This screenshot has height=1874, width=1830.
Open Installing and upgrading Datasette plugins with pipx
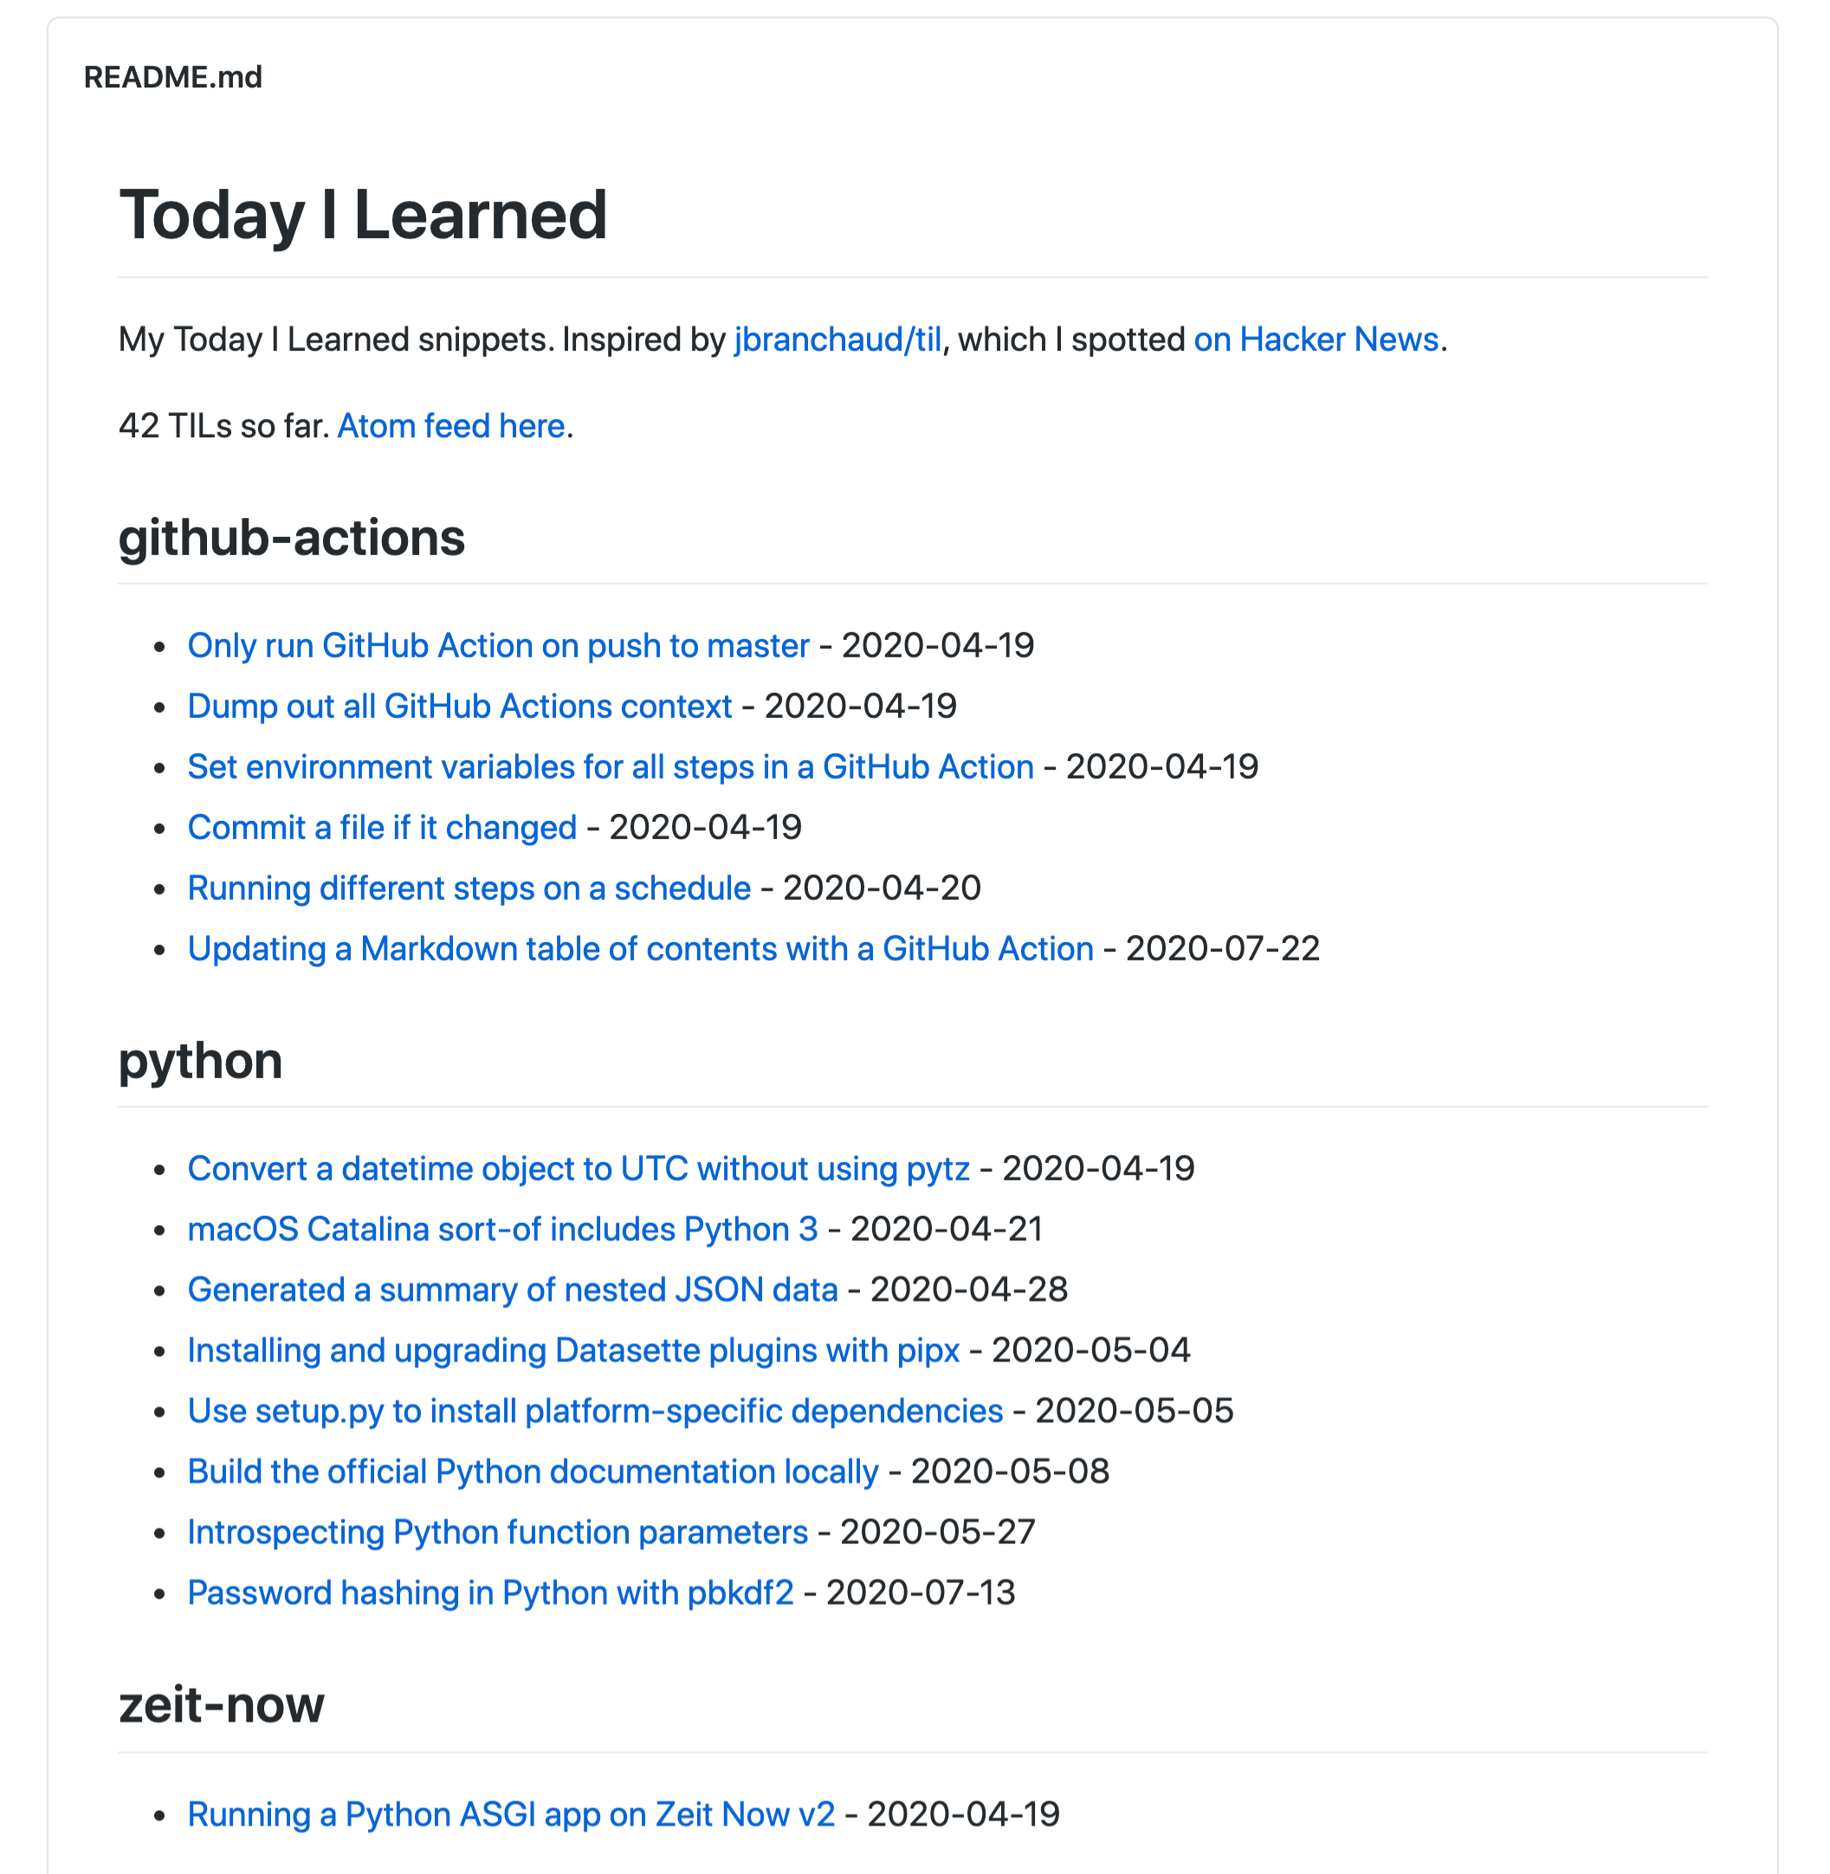[x=574, y=1350]
